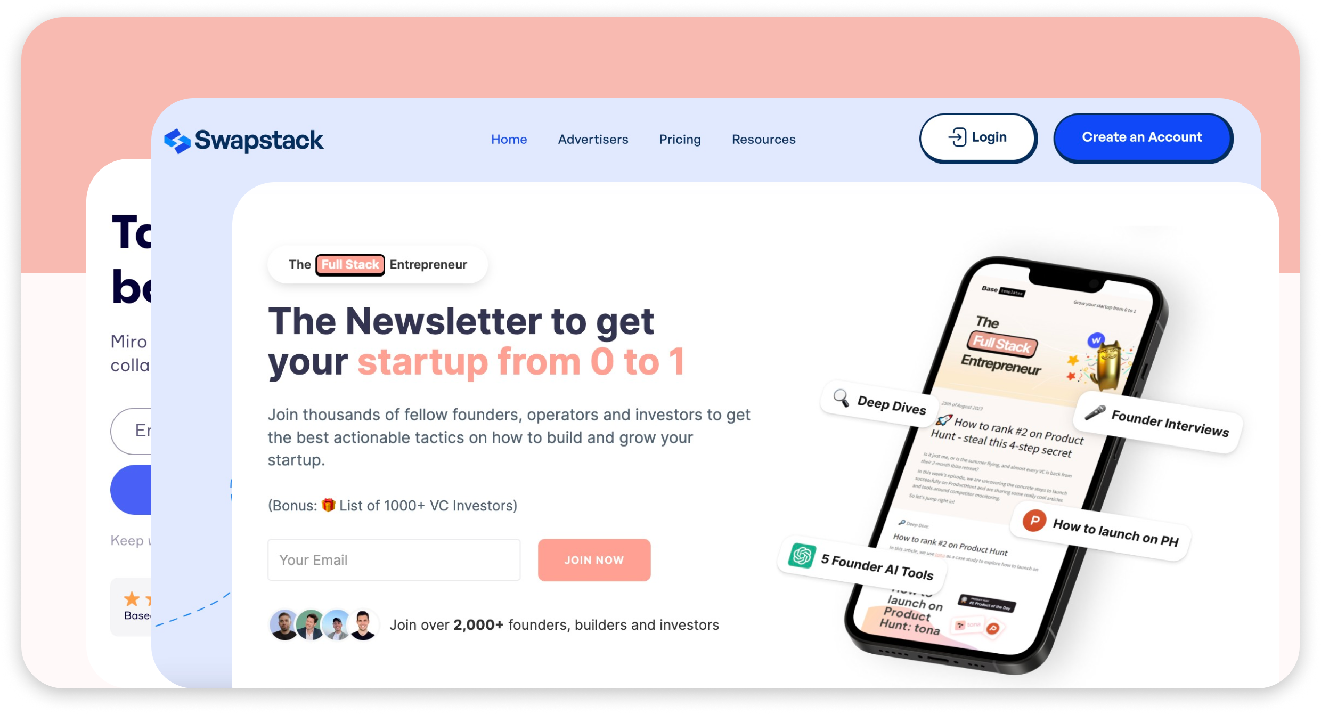
Task: Click the Create an Account button
Action: [1141, 136]
